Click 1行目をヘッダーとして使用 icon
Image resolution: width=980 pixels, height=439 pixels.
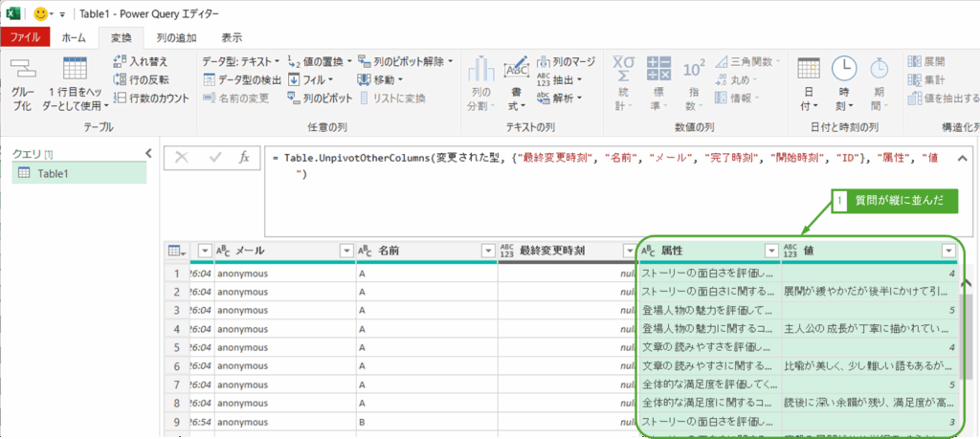(x=75, y=70)
